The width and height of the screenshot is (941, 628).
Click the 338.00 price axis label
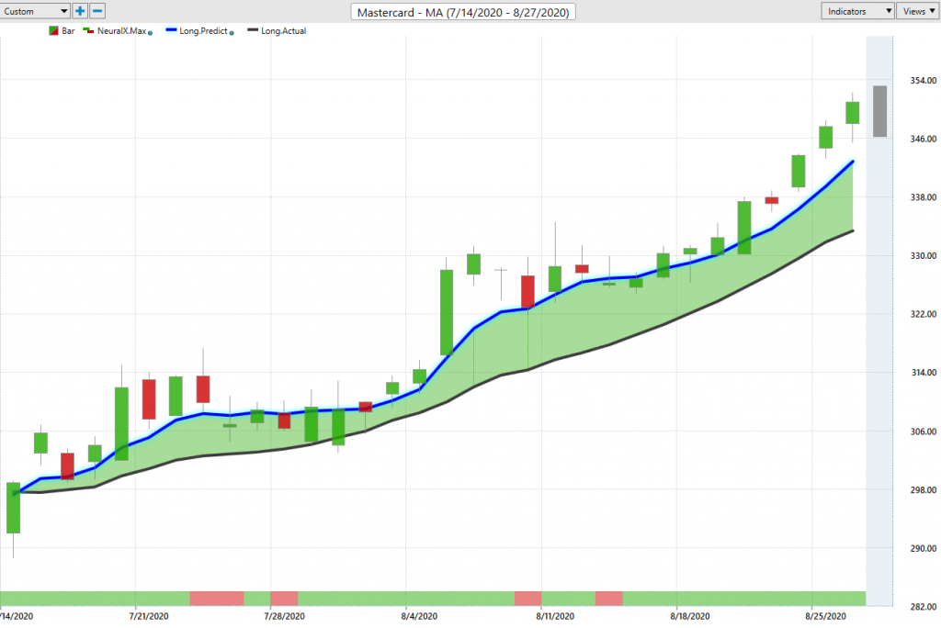pyautogui.click(x=923, y=196)
